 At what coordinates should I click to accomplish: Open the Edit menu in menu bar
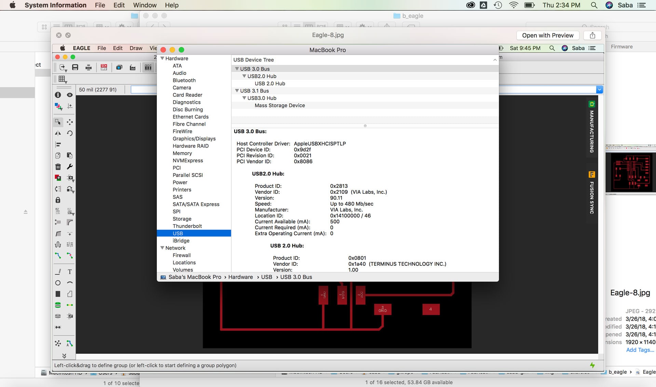(119, 5)
